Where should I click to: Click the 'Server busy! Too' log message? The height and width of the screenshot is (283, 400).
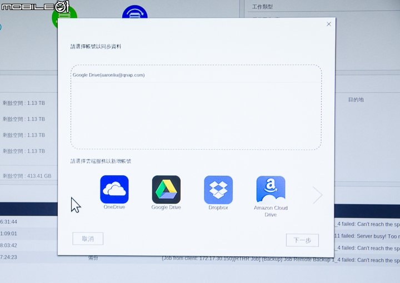[367, 236]
